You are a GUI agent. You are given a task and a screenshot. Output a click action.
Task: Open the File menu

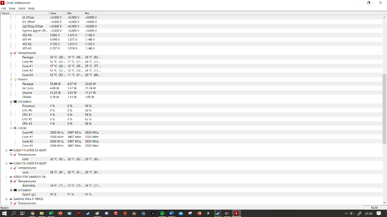[x=3, y=8]
